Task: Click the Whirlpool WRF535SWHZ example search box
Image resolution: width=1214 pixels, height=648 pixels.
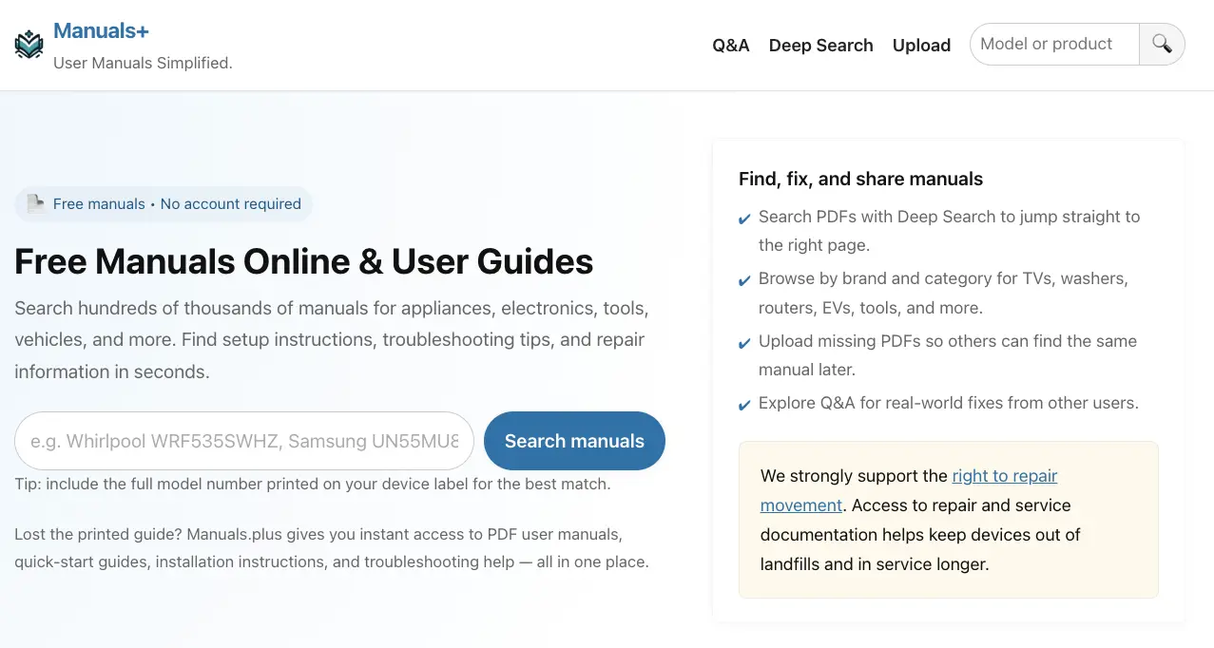Action: (244, 441)
